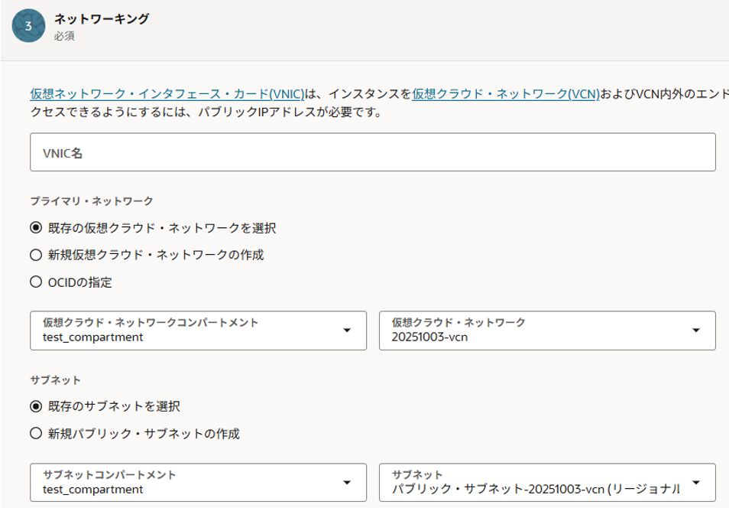Click the step 3 circle icon
This screenshot has width=729, height=508.
28,26
